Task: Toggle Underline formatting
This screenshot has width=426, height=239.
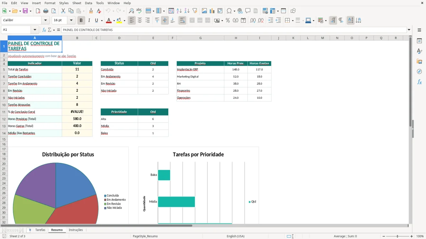Action: pyautogui.click(x=97, y=21)
